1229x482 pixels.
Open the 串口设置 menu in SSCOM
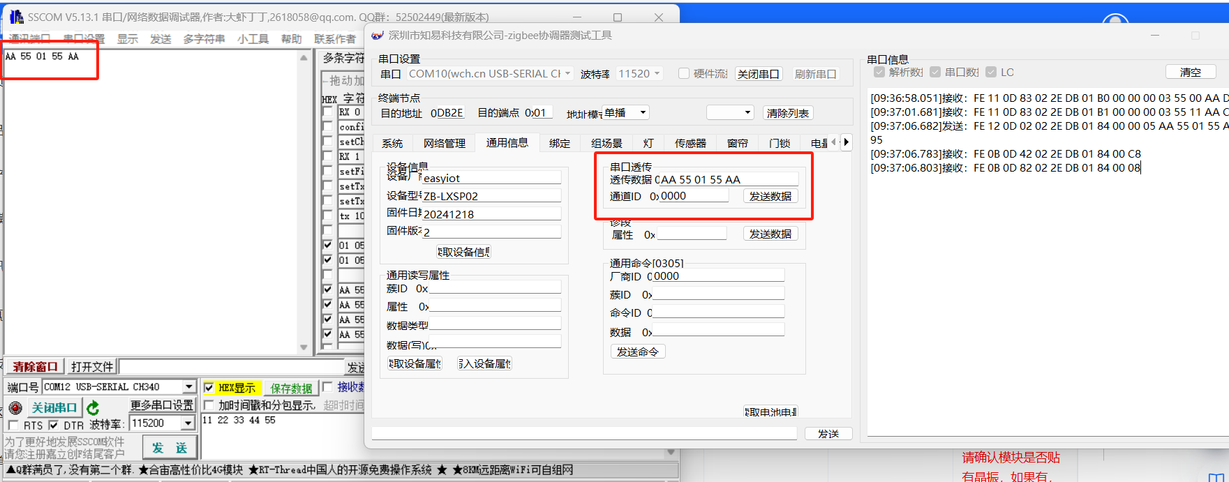(x=84, y=39)
